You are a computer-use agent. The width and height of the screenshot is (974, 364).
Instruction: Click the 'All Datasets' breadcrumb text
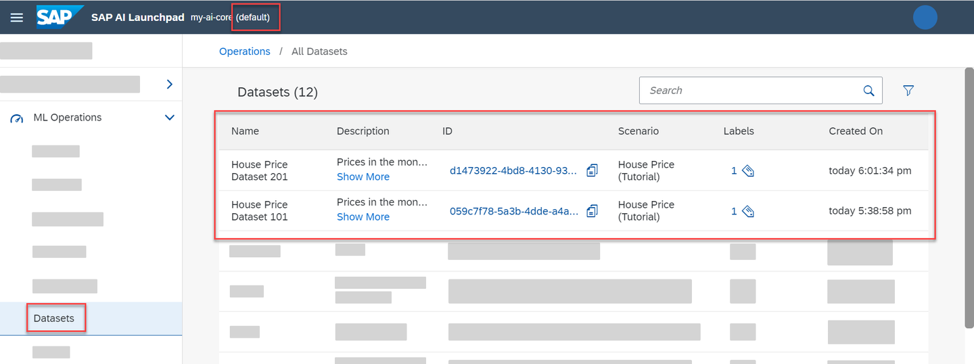[319, 51]
